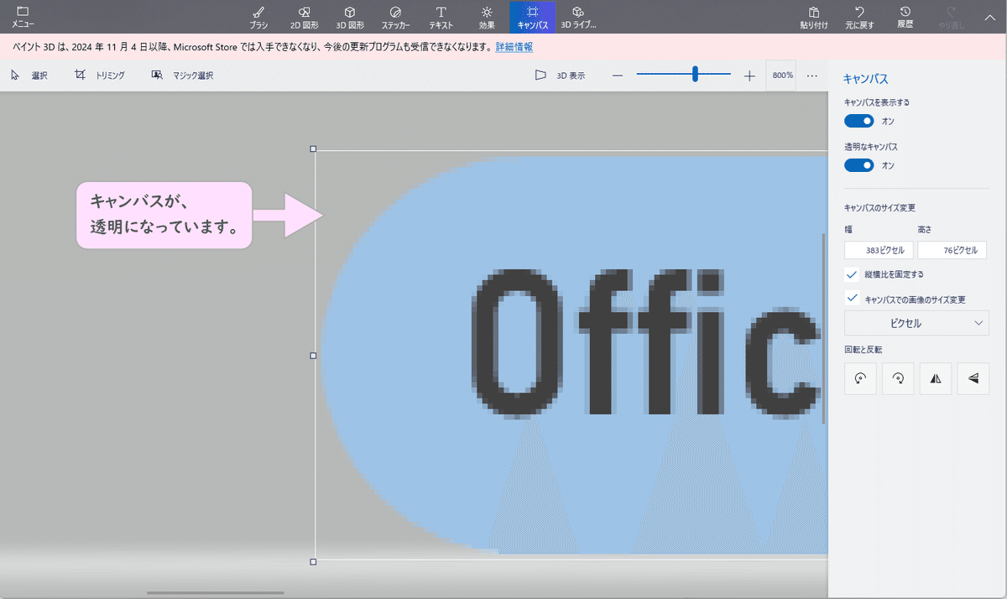This screenshot has width=1007, height=599.
Task: Open the 3D ライブラリ tab
Action: click(578, 17)
